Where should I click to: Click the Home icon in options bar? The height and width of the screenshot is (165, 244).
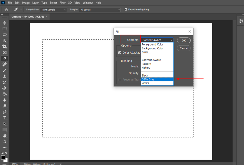click(6, 10)
